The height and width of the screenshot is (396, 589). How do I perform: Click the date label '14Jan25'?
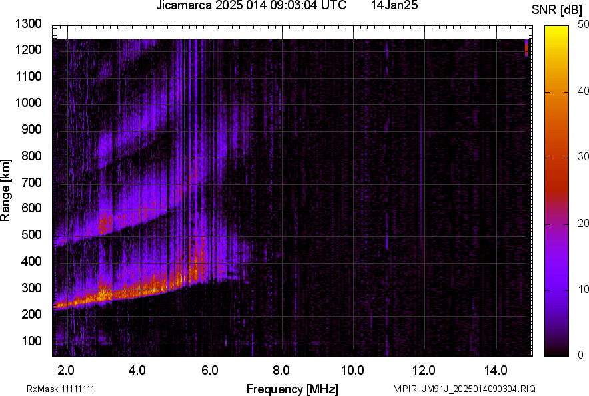(394, 5)
